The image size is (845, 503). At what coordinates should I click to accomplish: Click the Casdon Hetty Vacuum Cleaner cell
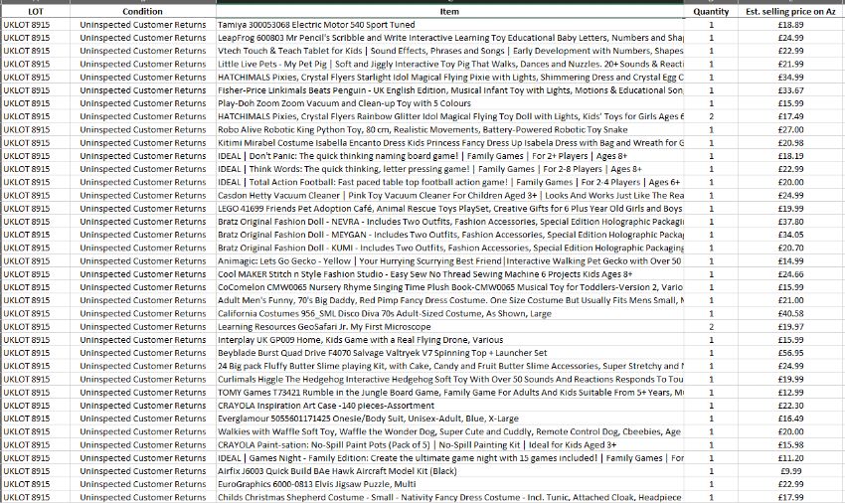[x=450, y=195]
